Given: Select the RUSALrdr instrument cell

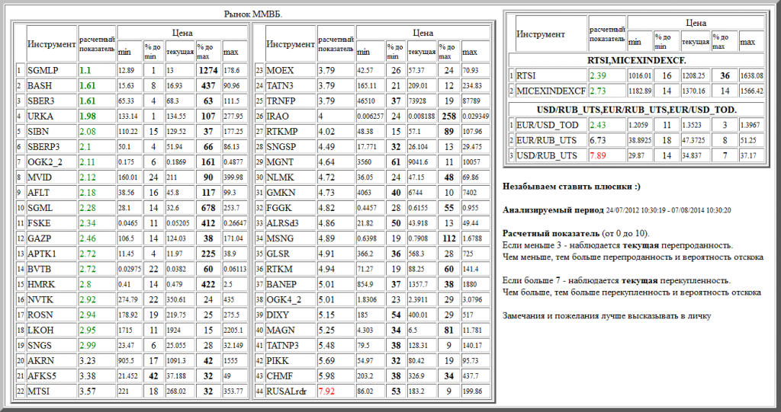Looking at the screenshot, I should coord(286,392).
